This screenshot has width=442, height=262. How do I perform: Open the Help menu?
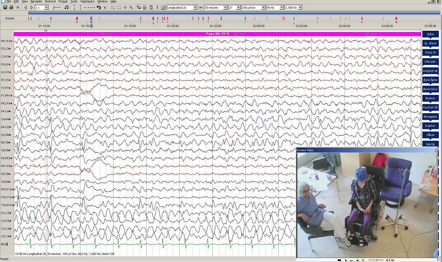point(113,2)
